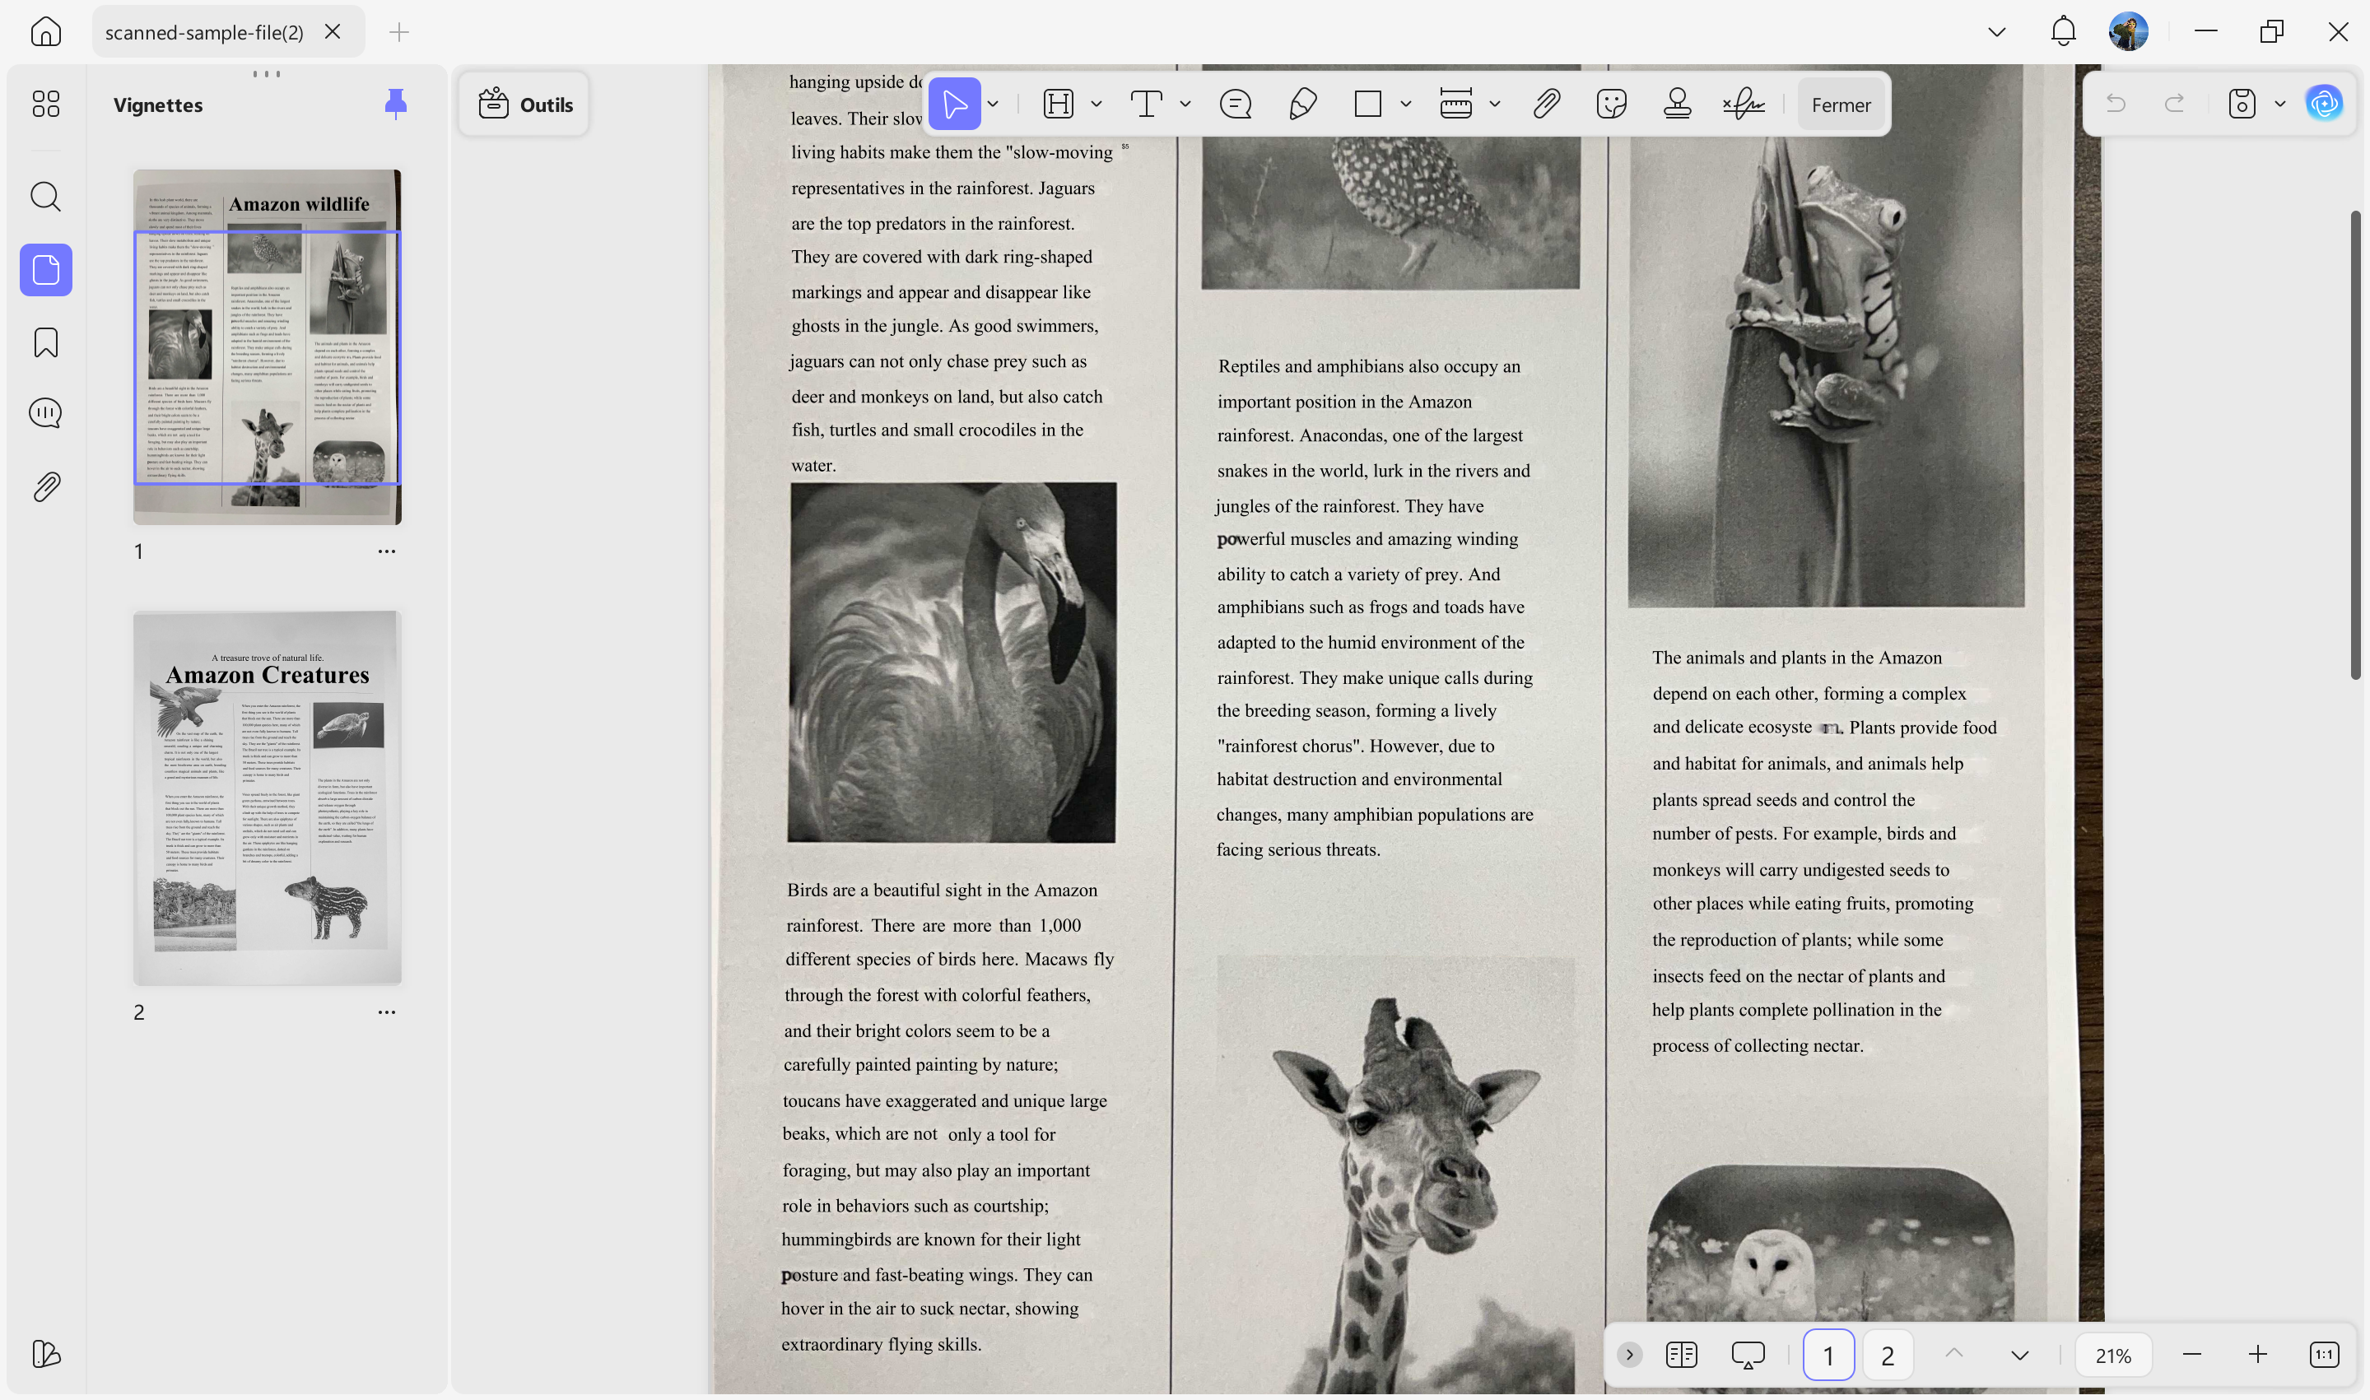Click the vertical scrollbar of the document

[x=2356, y=444]
